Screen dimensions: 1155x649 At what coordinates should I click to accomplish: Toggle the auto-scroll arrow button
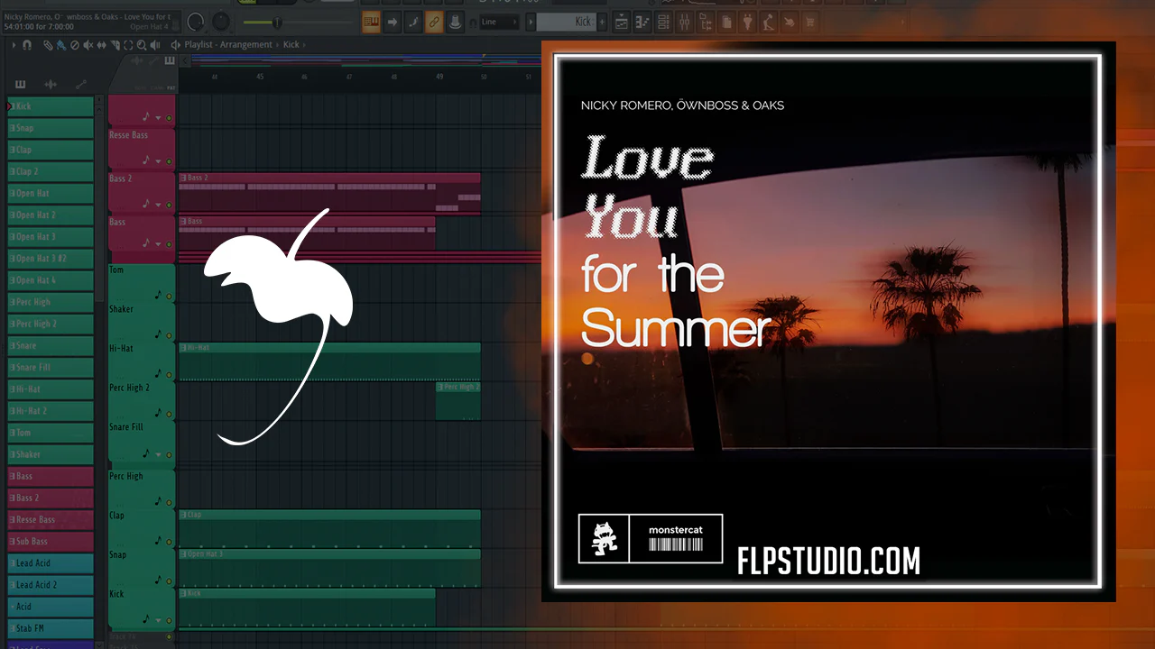[x=393, y=22]
